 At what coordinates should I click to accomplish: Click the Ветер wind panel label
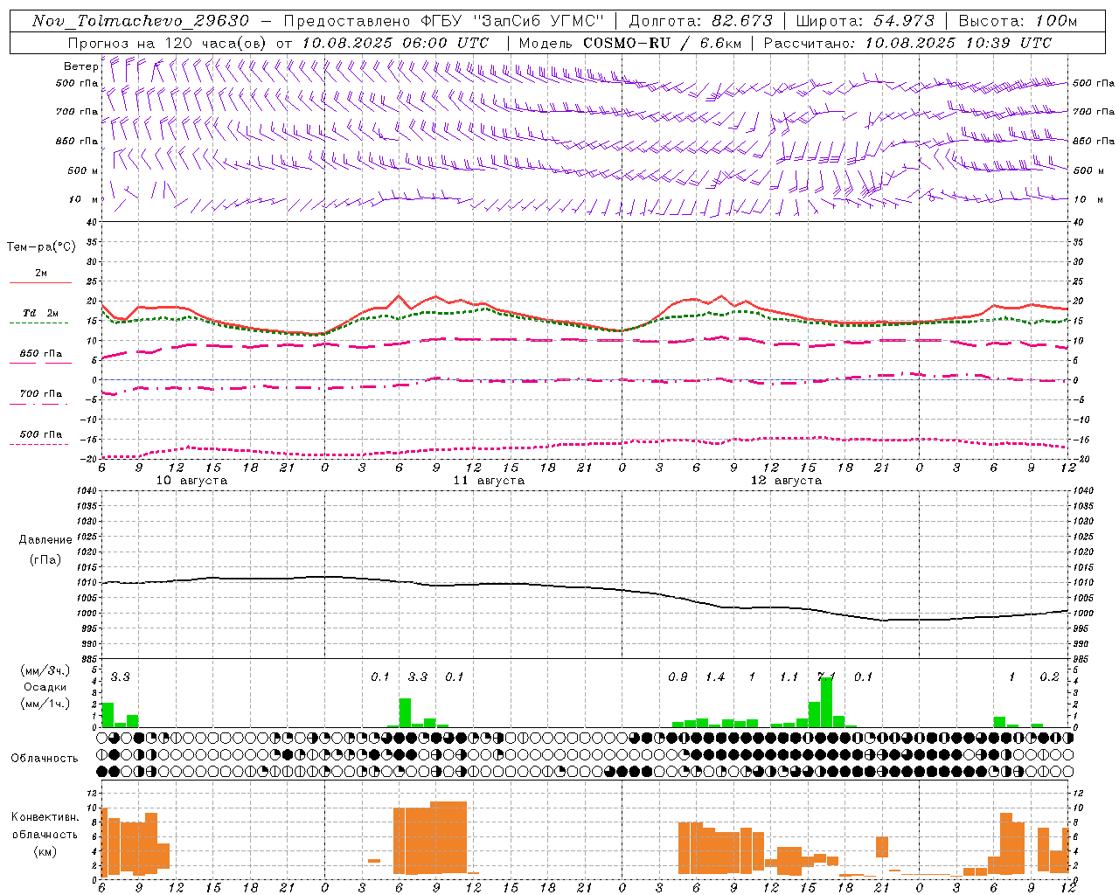click(80, 66)
